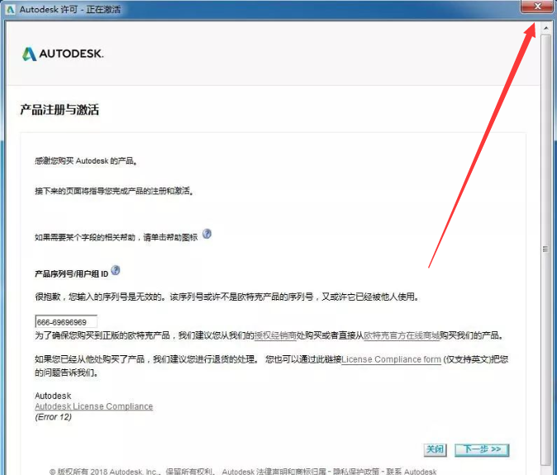Open the 法律声明和商标归属 footer link
This screenshot has width=557, height=475.
(290, 472)
